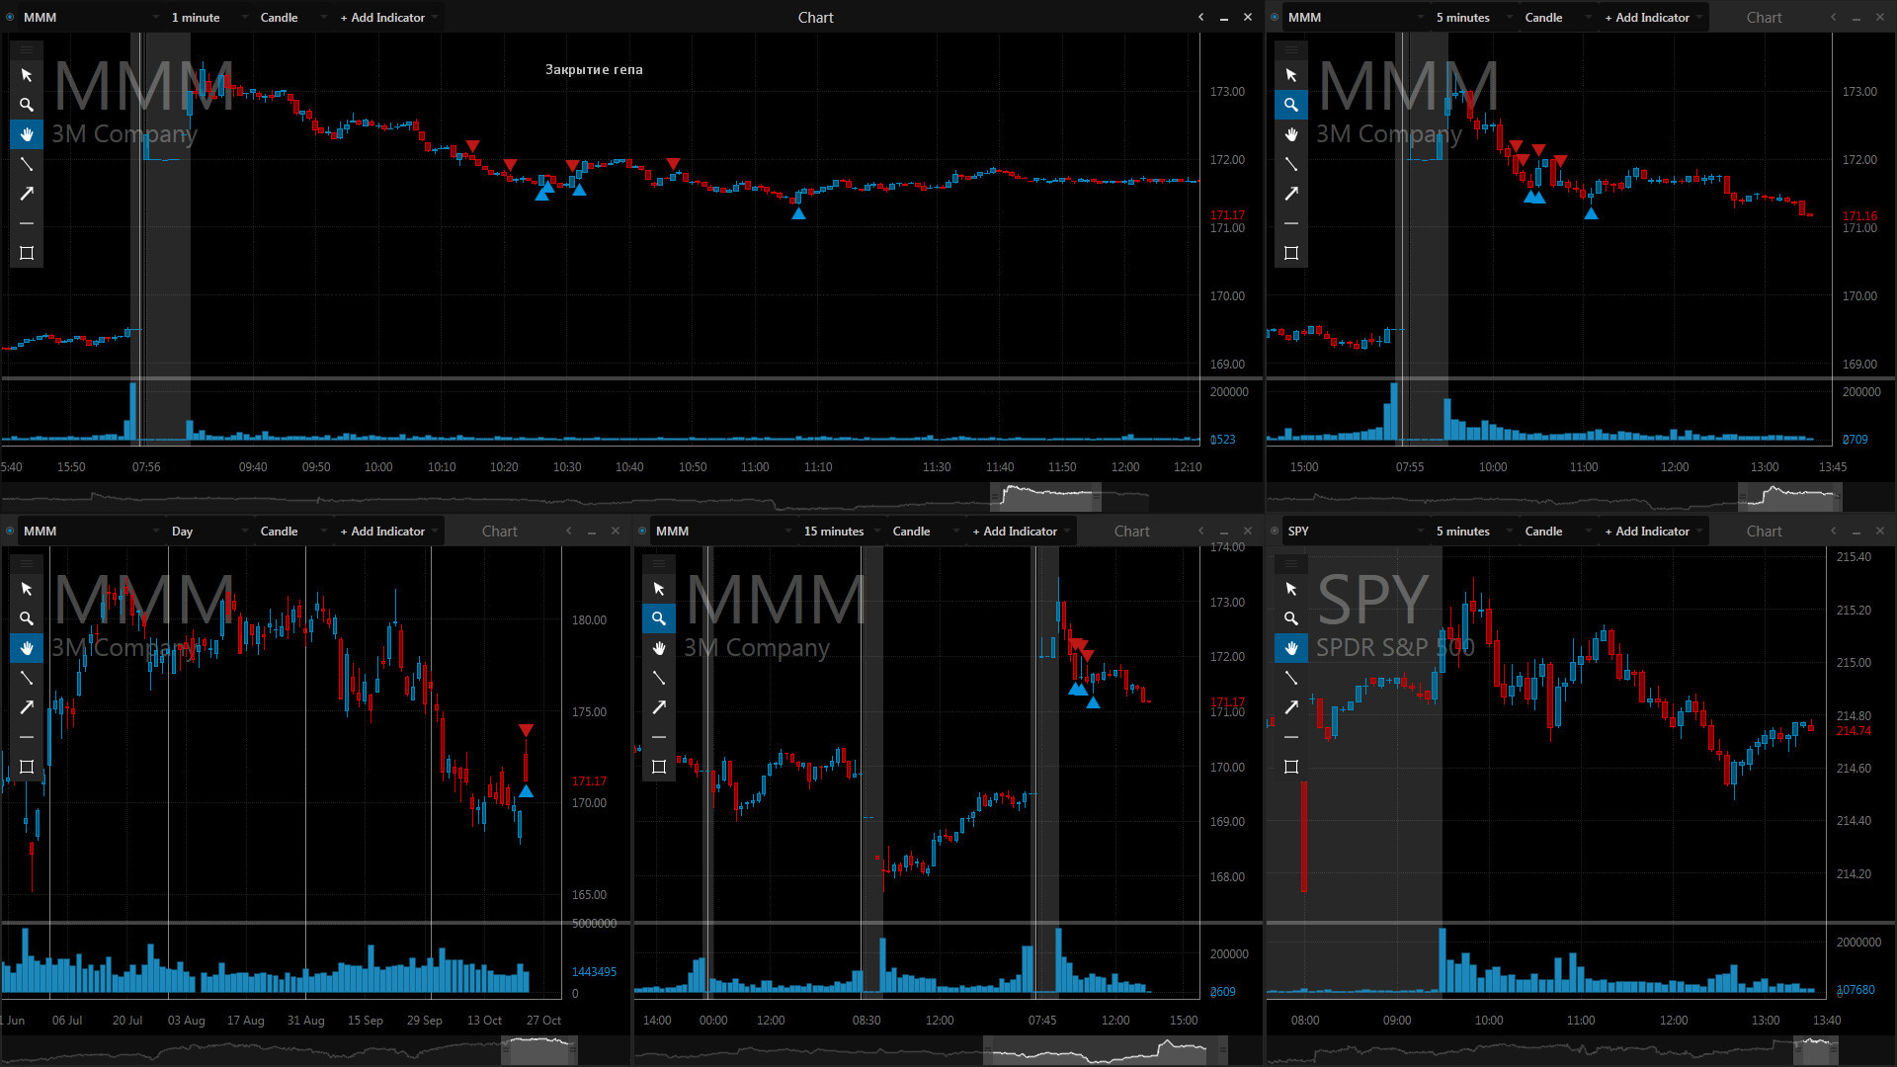Select Chart tab of SPY panel
The height and width of the screenshot is (1067, 1897).
coord(1764,531)
